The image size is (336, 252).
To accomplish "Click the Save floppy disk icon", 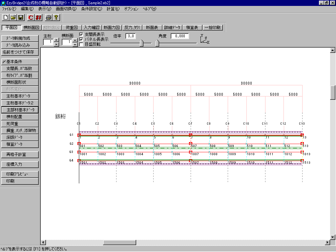I will [21, 17].
